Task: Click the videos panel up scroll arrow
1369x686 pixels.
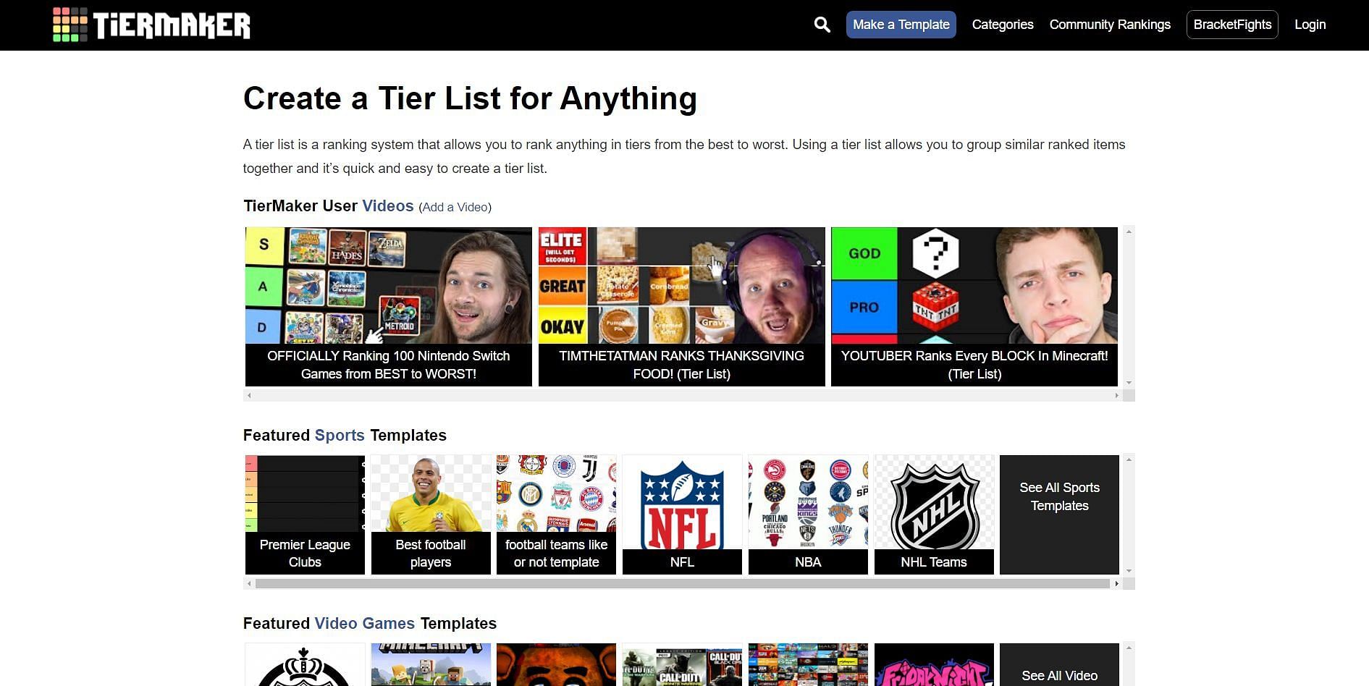Action: [1128, 232]
